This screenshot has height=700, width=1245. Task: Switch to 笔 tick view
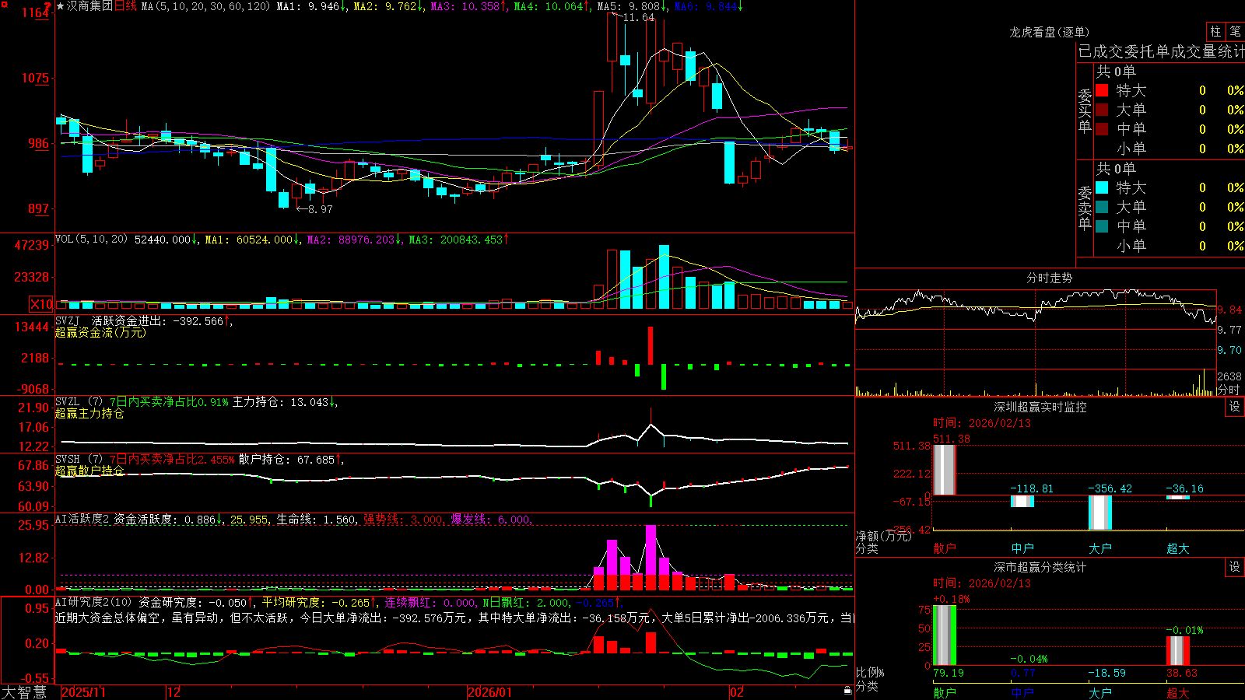click(x=1235, y=31)
